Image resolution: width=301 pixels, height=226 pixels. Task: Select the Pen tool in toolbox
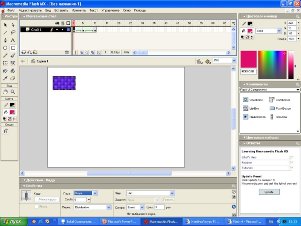click(x=5, y=40)
